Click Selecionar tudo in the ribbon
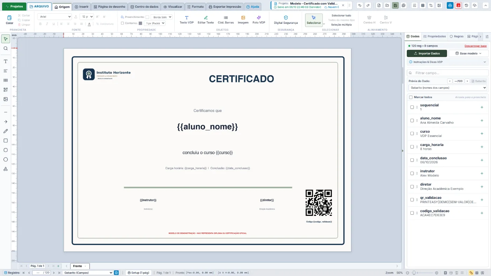 click(342, 15)
